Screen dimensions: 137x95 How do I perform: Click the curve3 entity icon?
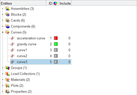(x=12, y=62)
